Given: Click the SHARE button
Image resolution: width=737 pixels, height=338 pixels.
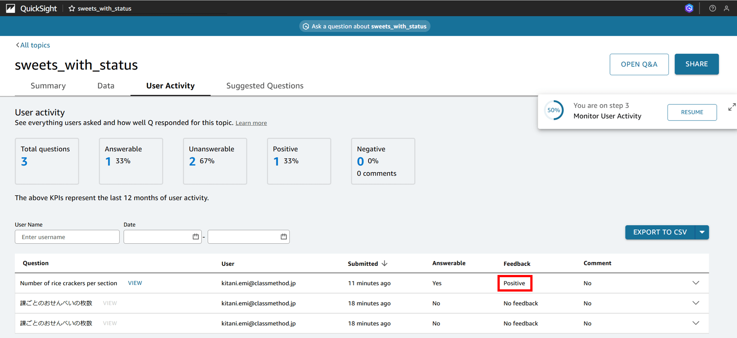Looking at the screenshot, I should tap(696, 64).
